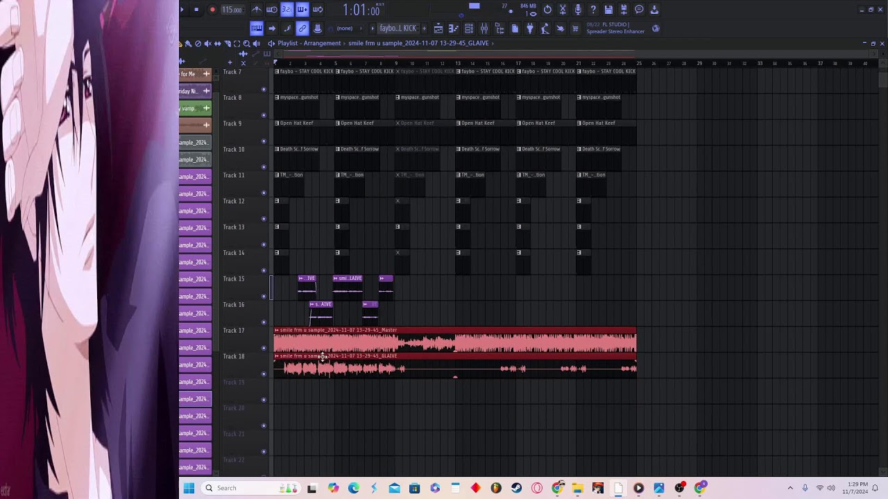Toggle the 3-2-1 recording countdown

(x=287, y=10)
